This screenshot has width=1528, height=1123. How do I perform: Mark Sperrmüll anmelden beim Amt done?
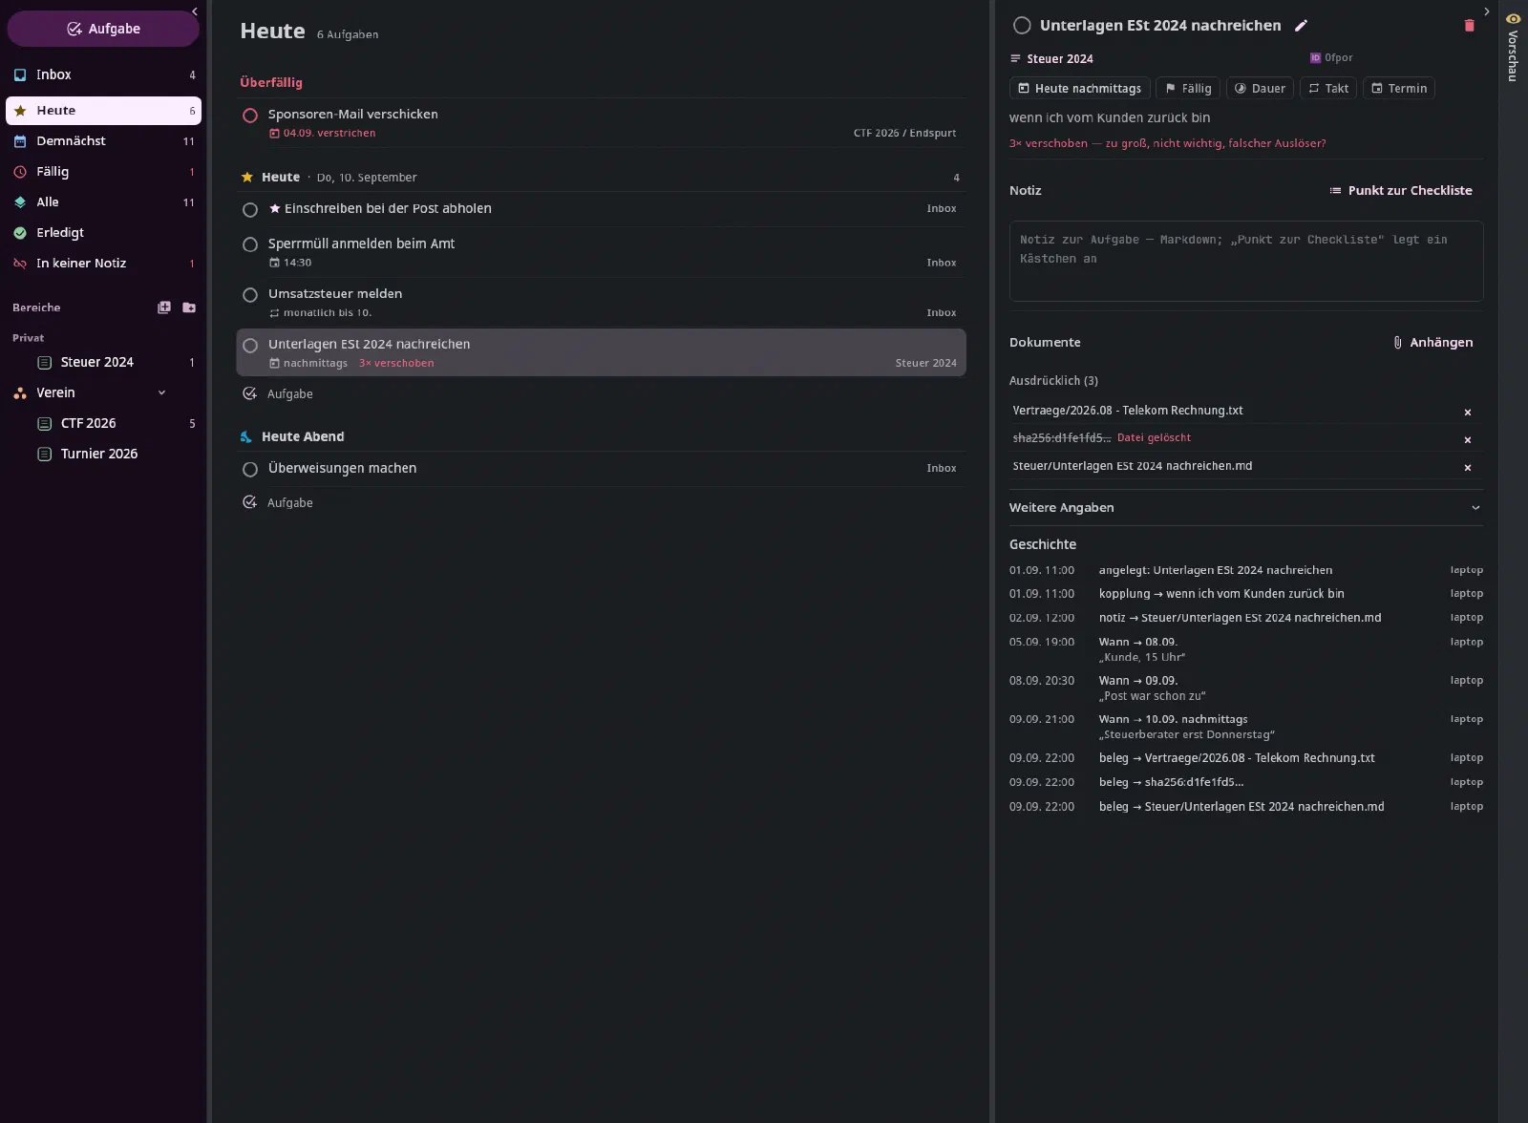click(x=250, y=244)
